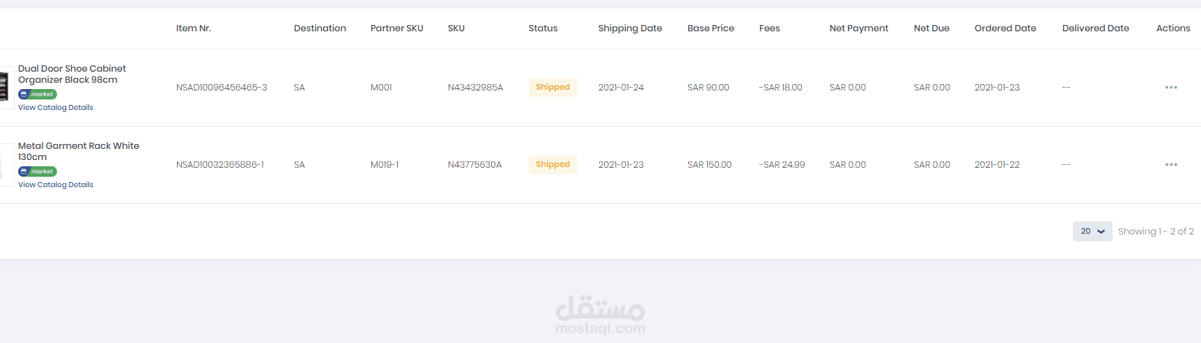1201x343 pixels.
Task: Click the market badge under Metal Garment Rack
Action: pos(38,171)
